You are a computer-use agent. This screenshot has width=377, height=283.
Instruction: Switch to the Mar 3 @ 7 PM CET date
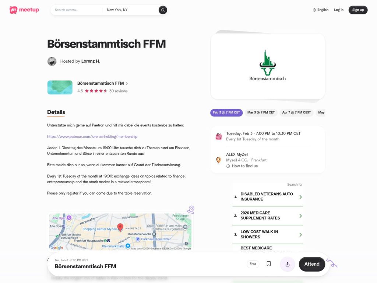pyautogui.click(x=261, y=112)
